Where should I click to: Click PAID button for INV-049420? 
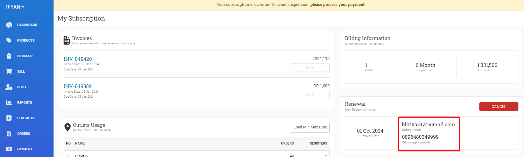[310, 67]
